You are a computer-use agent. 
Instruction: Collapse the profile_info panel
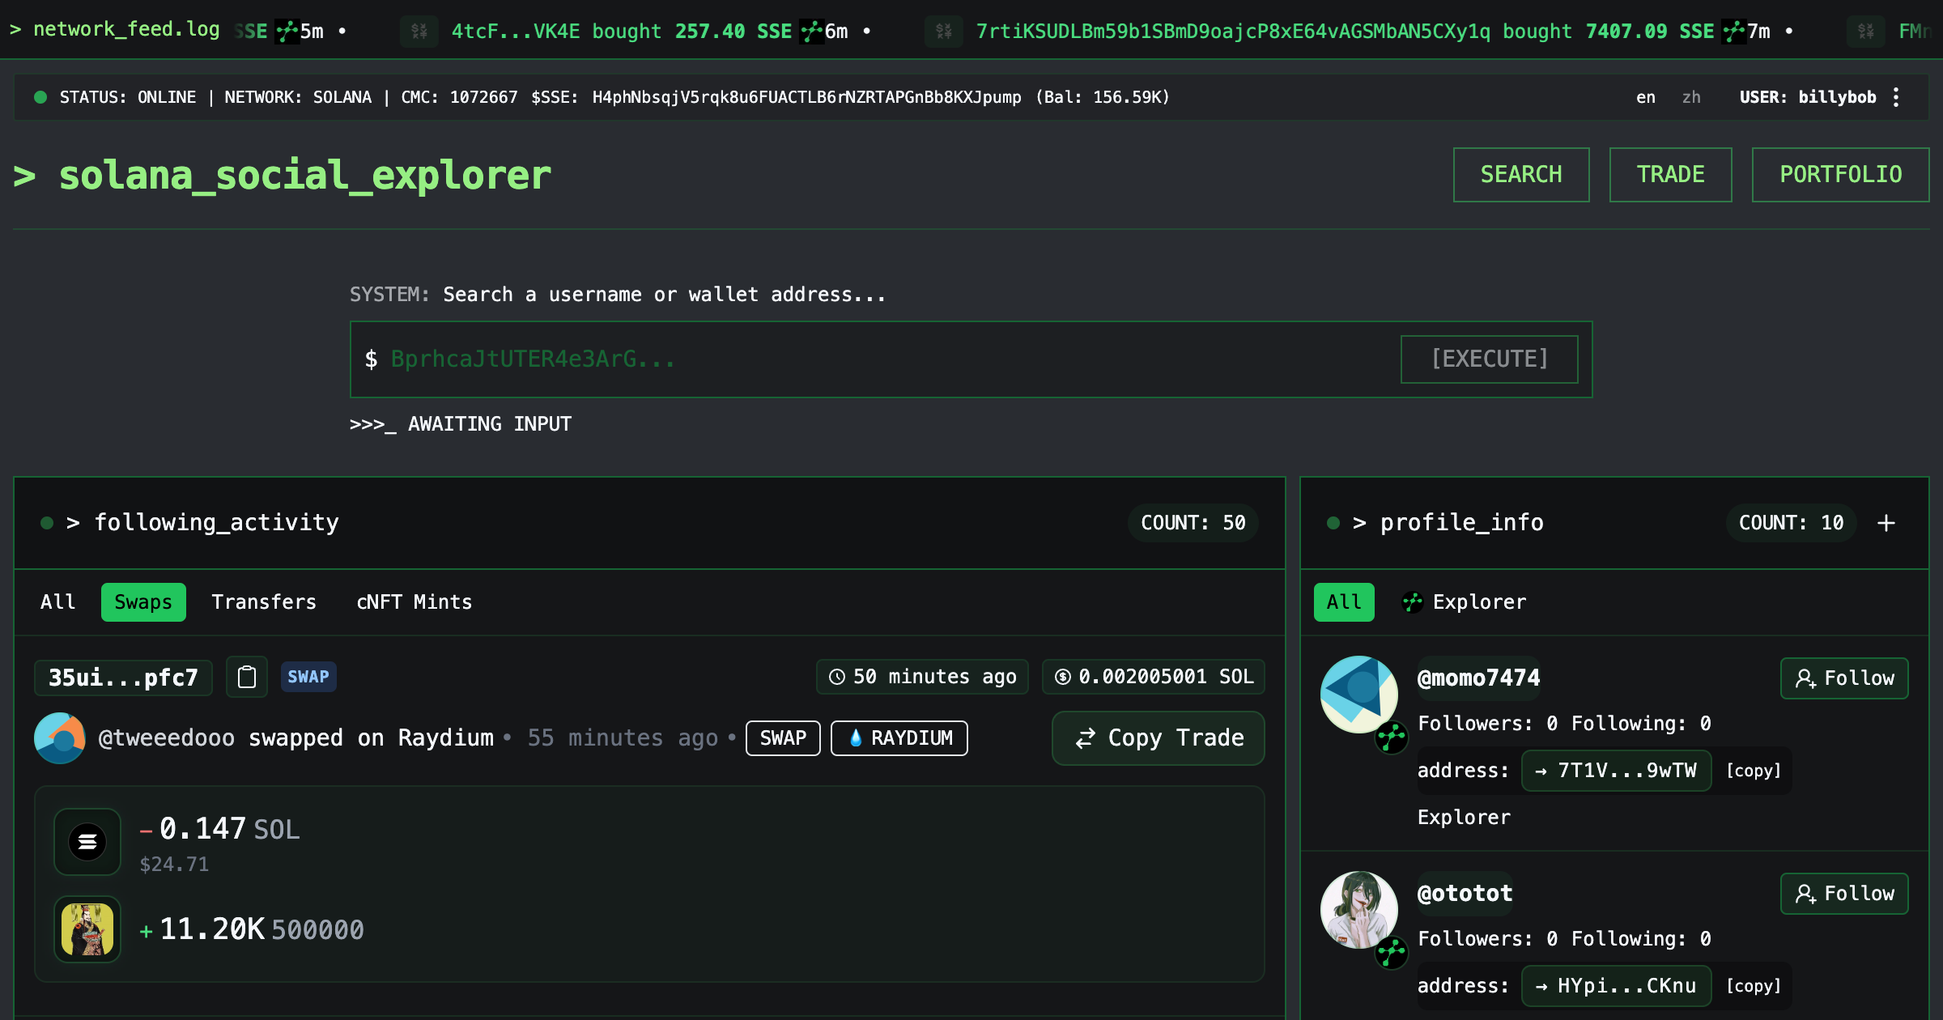(1333, 522)
